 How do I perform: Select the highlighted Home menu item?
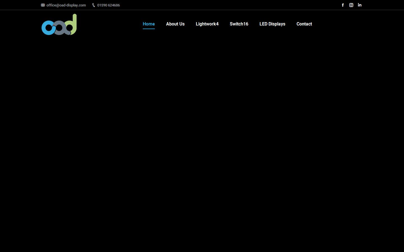tap(149, 24)
